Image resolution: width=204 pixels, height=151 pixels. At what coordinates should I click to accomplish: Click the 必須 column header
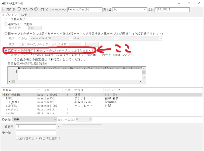[x=68, y=90]
